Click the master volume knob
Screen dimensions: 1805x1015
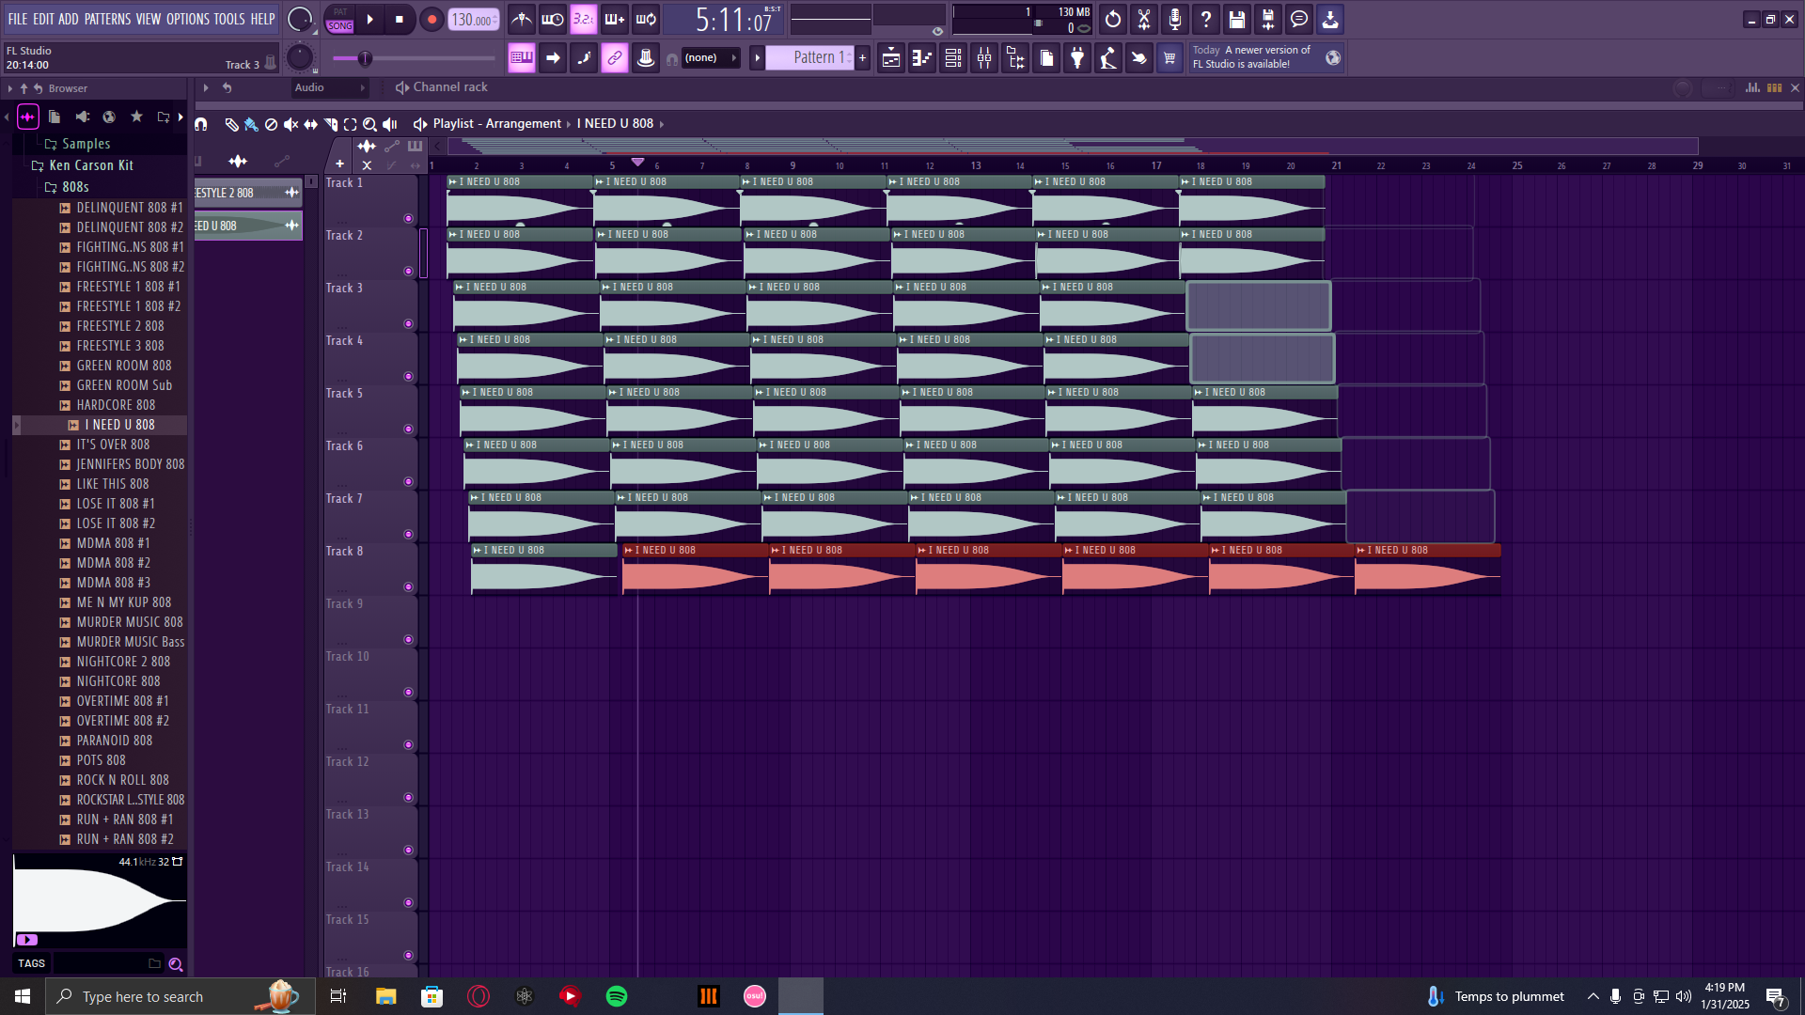pos(300,19)
